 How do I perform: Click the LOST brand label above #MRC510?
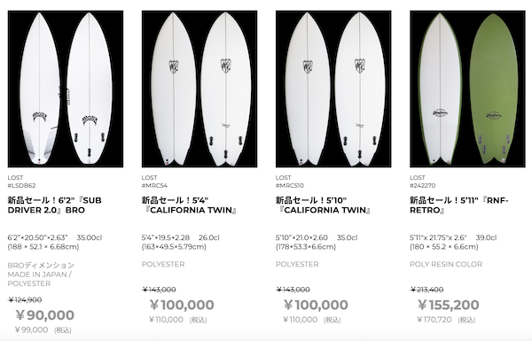point(284,178)
